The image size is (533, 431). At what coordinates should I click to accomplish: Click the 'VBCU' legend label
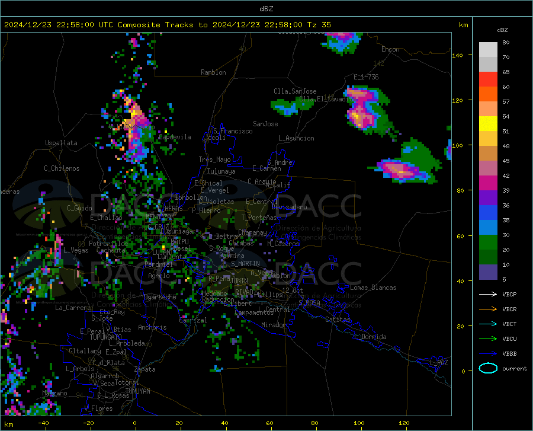point(509,339)
